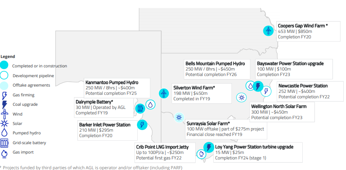
Task: Click the lightning marker beside Loy Yang Power Station
Action: pyautogui.click(x=209, y=147)
